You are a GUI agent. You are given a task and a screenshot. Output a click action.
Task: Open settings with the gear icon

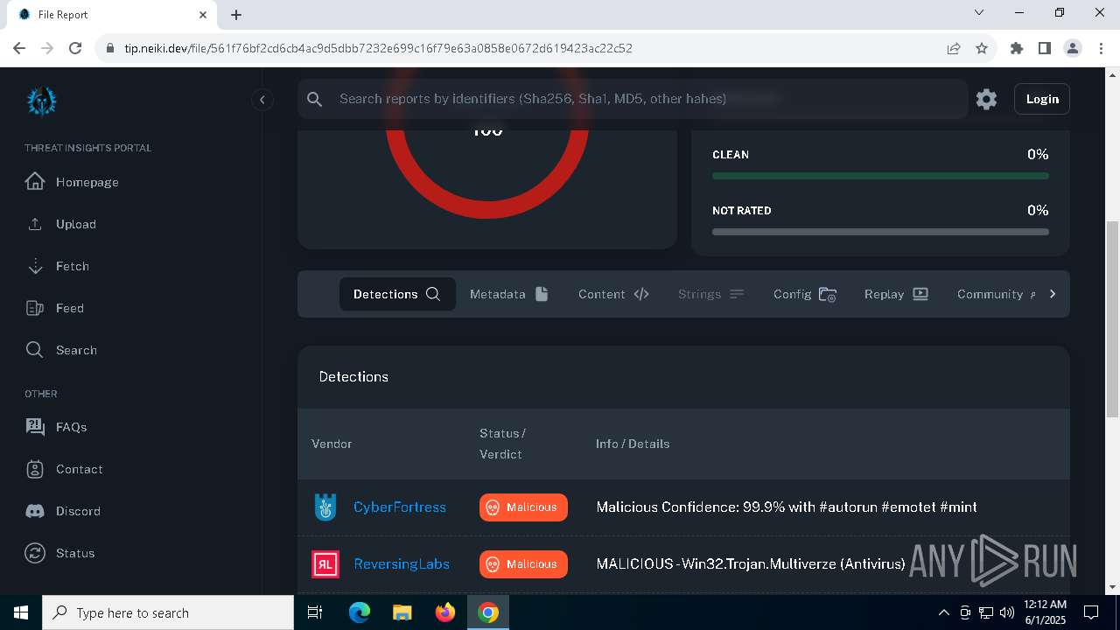(x=986, y=99)
